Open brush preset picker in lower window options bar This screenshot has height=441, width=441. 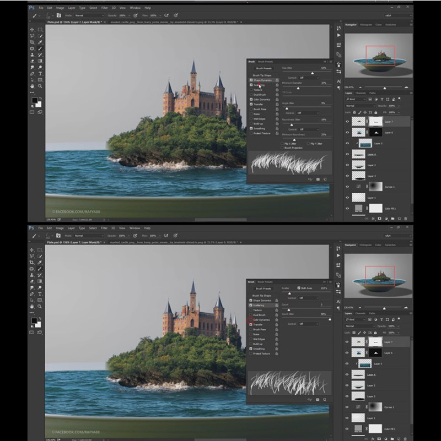click(x=48, y=236)
